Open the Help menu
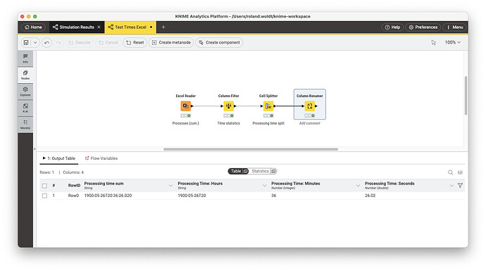 tap(392, 27)
